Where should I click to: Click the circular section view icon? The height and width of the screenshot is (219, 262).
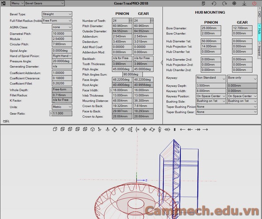[122, 130]
